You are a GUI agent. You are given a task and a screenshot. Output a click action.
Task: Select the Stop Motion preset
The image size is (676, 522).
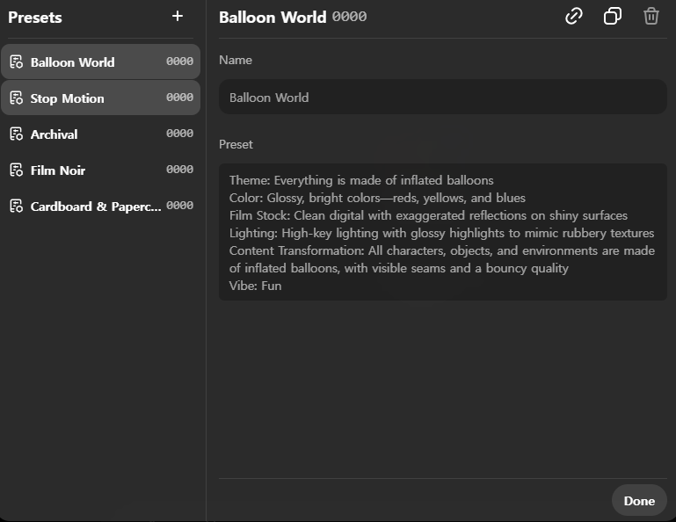pyautogui.click(x=100, y=98)
